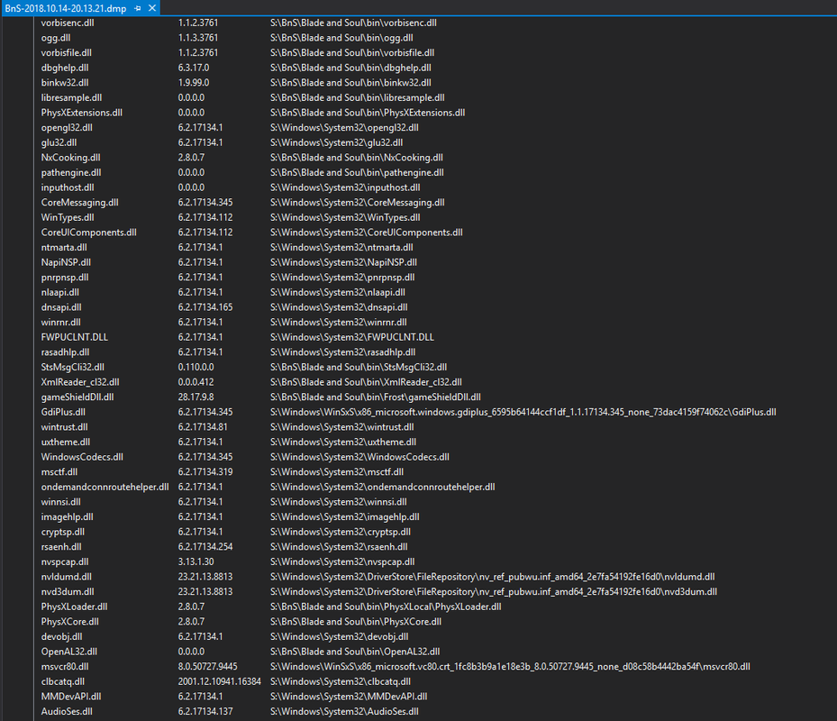This screenshot has width=837, height=721.
Task: Click pnrpnsp.dll module name
Action: (x=65, y=278)
